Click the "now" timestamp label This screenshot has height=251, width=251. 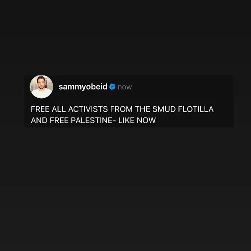coord(125,87)
